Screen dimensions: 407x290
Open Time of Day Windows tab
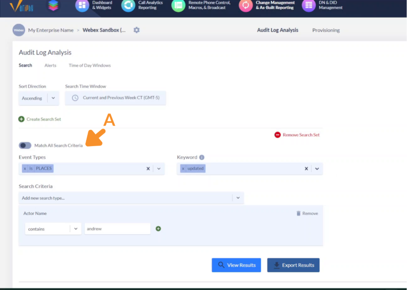pyautogui.click(x=90, y=65)
